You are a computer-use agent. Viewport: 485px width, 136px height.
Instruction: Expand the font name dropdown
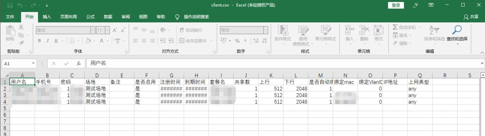(93, 30)
